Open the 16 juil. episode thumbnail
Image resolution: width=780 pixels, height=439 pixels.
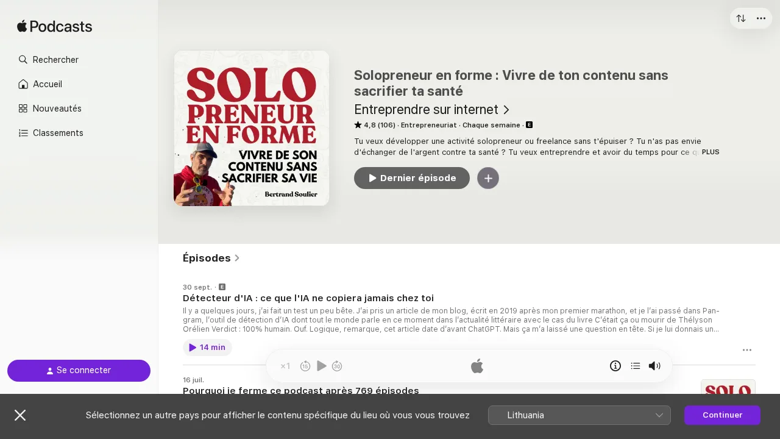tap(728, 387)
